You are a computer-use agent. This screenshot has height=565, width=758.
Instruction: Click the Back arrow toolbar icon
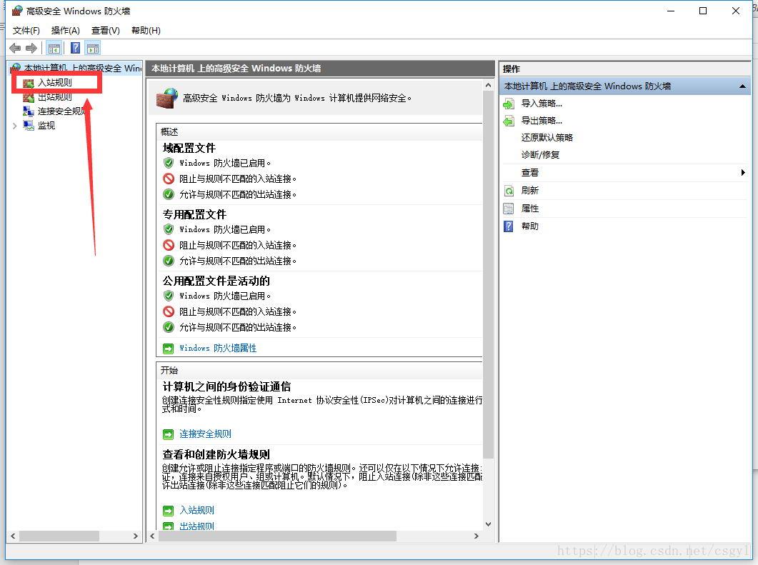tap(16, 49)
